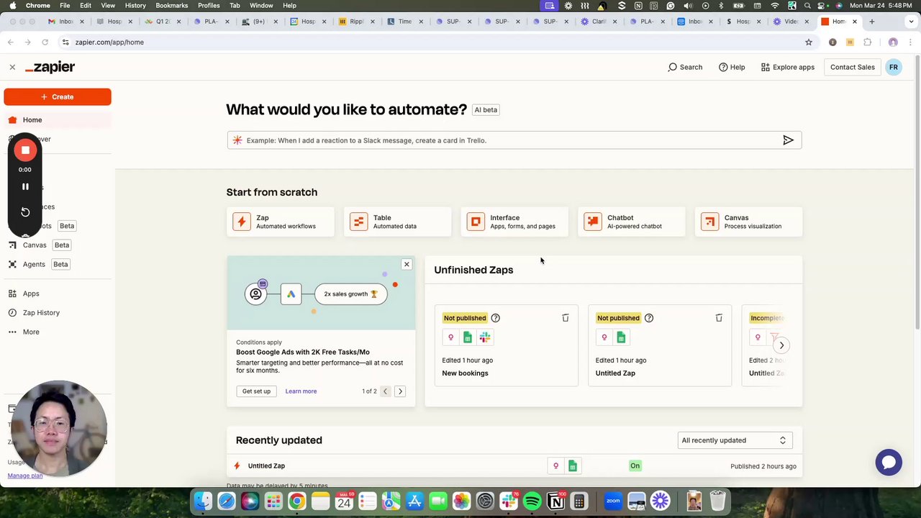Open Notion from the Dock
This screenshot has height=518, width=921.
click(555, 501)
